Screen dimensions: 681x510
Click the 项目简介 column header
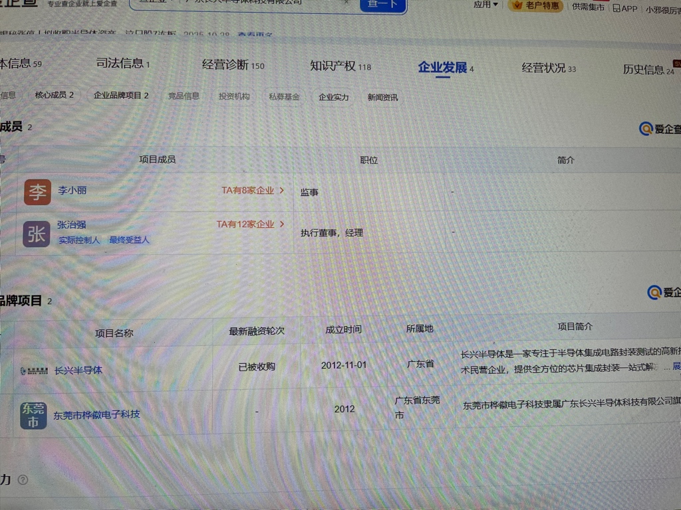click(575, 327)
